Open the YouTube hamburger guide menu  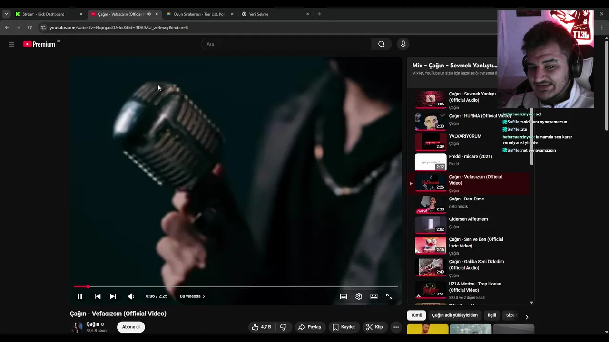click(11, 44)
